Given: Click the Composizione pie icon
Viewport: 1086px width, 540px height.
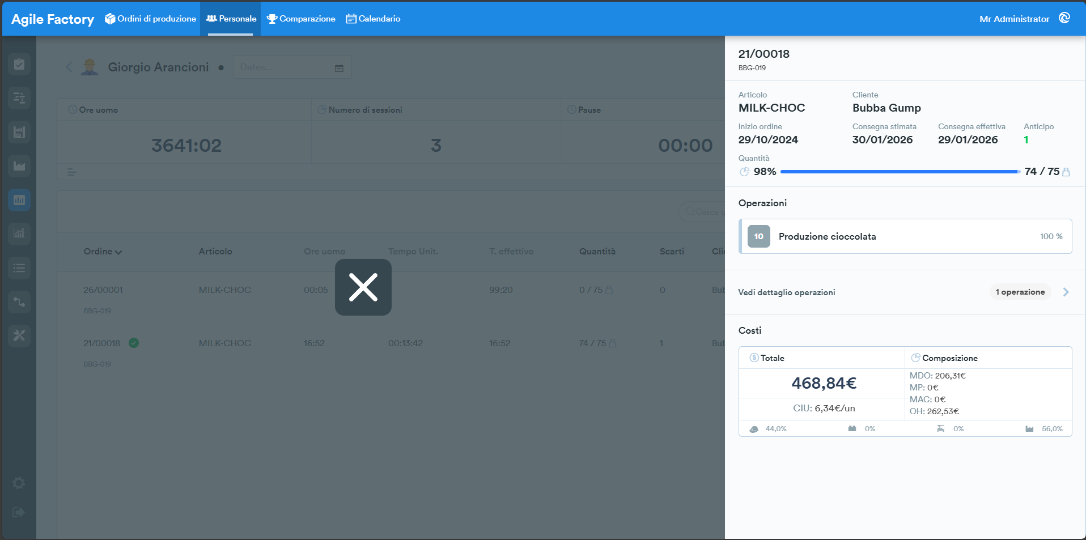Looking at the screenshot, I should click(x=915, y=358).
